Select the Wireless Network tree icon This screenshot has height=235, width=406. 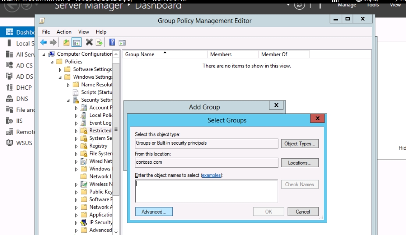[x=83, y=184]
